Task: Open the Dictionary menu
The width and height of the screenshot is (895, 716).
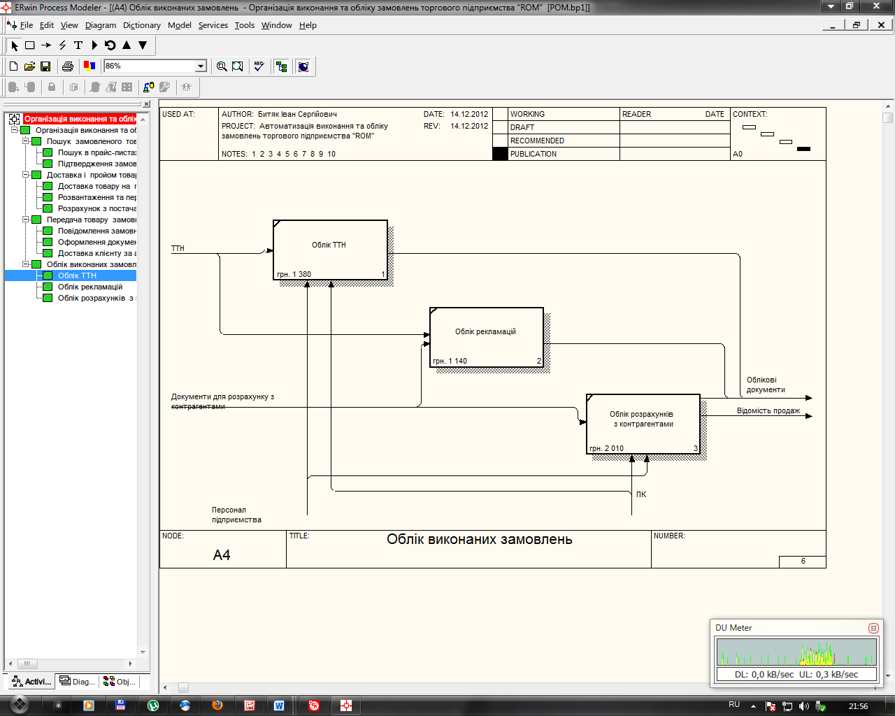Action: (142, 25)
